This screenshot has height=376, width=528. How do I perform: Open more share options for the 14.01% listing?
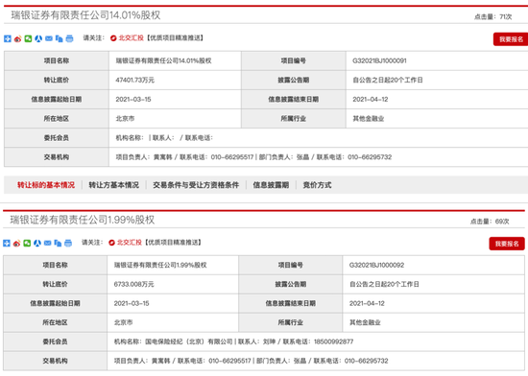8,38
